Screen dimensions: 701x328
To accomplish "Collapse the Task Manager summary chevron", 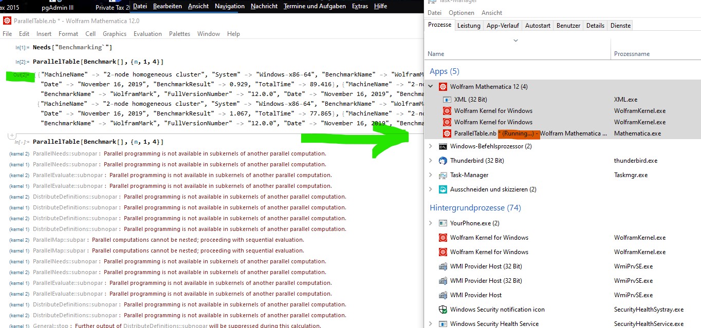I will pos(515,41).
